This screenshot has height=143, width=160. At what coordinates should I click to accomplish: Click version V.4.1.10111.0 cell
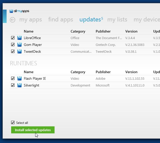click(x=135, y=85)
